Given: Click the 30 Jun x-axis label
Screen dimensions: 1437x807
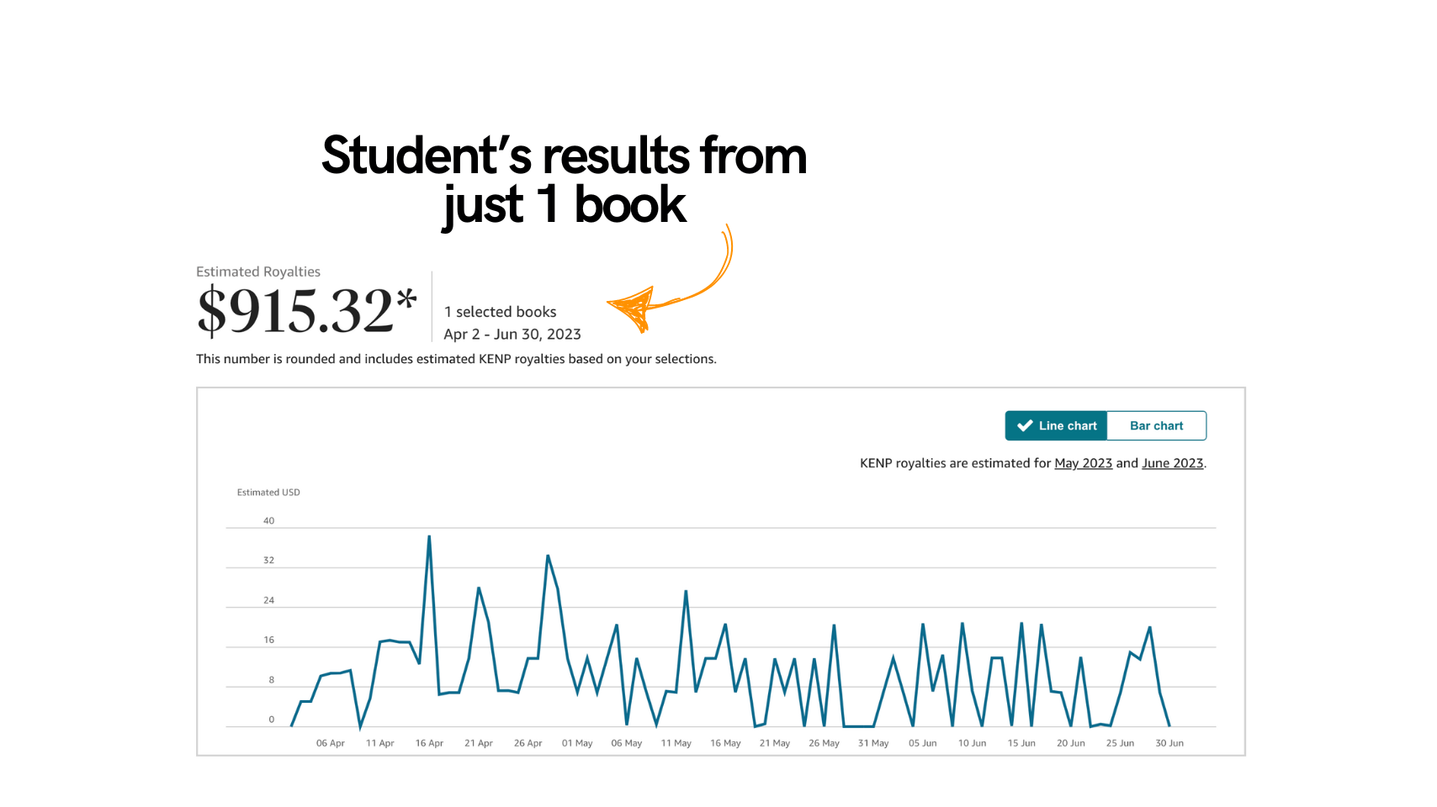Looking at the screenshot, I should [1169, 743].
